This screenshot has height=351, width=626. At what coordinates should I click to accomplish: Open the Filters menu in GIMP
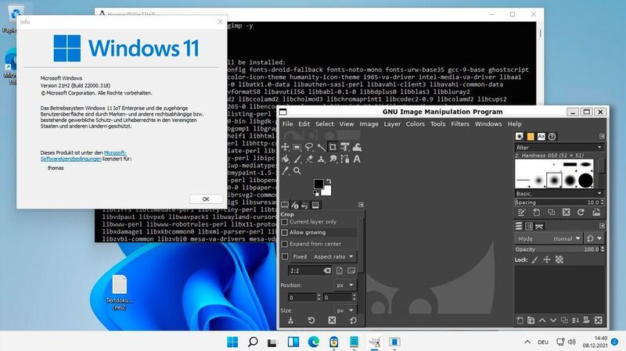coord(460,124)
